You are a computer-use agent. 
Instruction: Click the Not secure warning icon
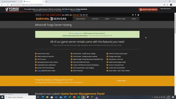point(12,5)
